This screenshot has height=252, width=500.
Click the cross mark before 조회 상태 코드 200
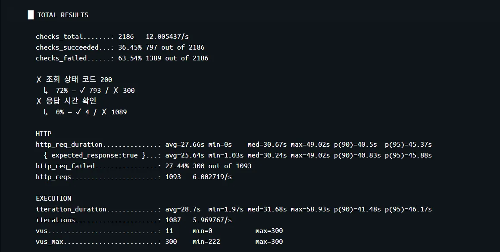point(39,80)
